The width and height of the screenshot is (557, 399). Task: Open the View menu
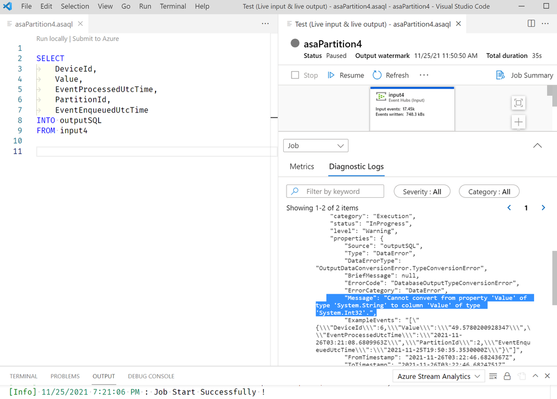pos(105,6)
